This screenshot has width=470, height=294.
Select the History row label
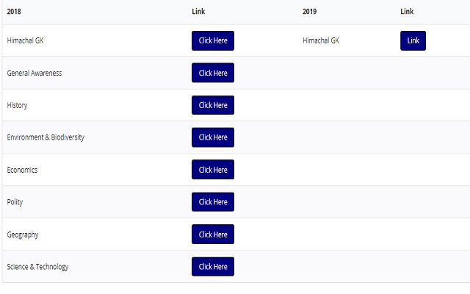coord(17,105)
